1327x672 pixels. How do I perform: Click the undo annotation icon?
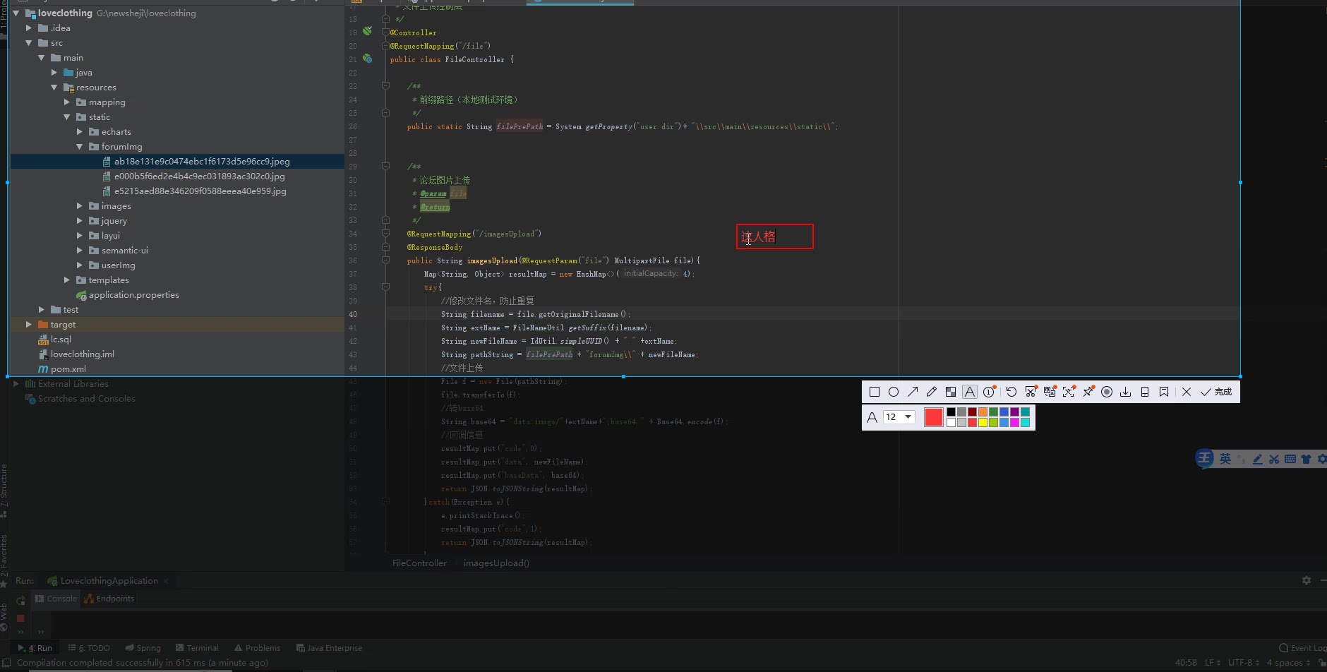click(x=1011, y=392)
